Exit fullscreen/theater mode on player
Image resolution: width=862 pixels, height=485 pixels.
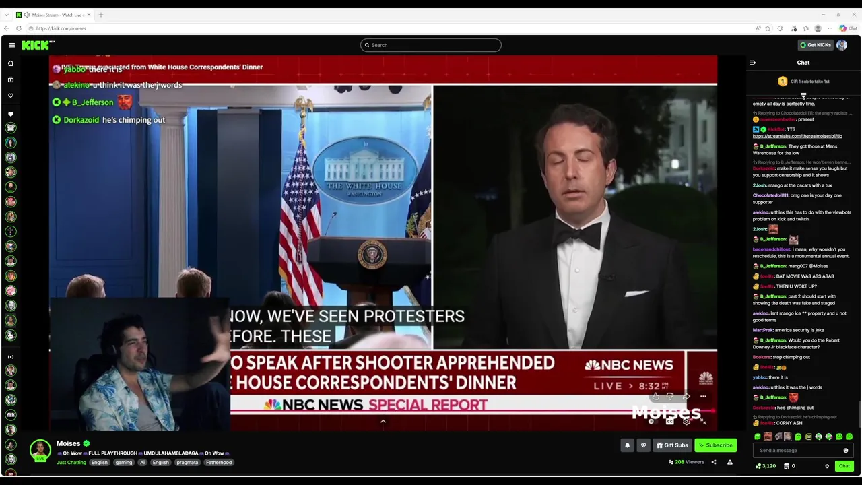(703, 422)
